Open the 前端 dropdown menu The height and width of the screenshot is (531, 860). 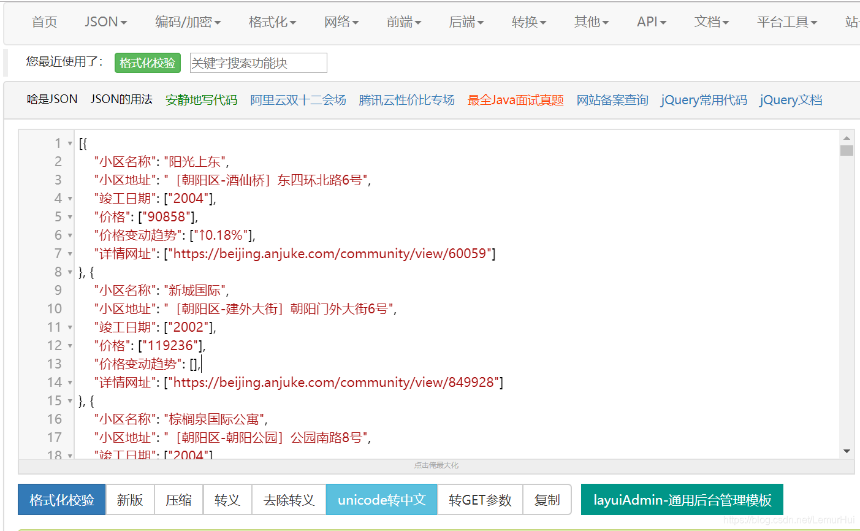pos(404,22)
